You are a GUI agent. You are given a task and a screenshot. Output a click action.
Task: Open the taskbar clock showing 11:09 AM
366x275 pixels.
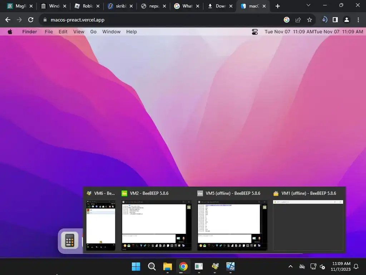341,266
